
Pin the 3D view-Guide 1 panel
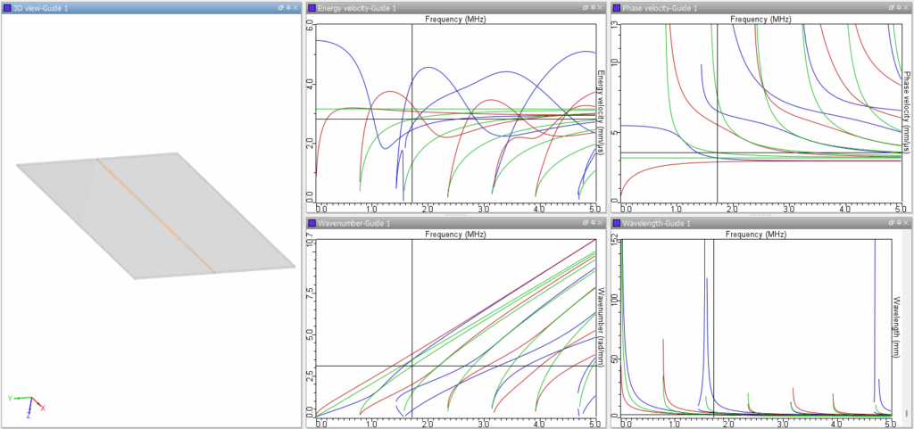(x=288, y=7)
